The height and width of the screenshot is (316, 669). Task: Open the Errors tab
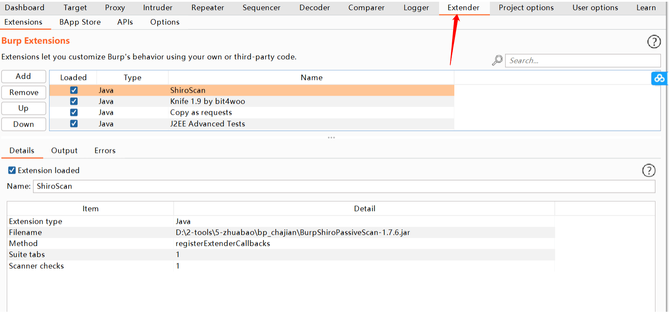click(105, 150)
